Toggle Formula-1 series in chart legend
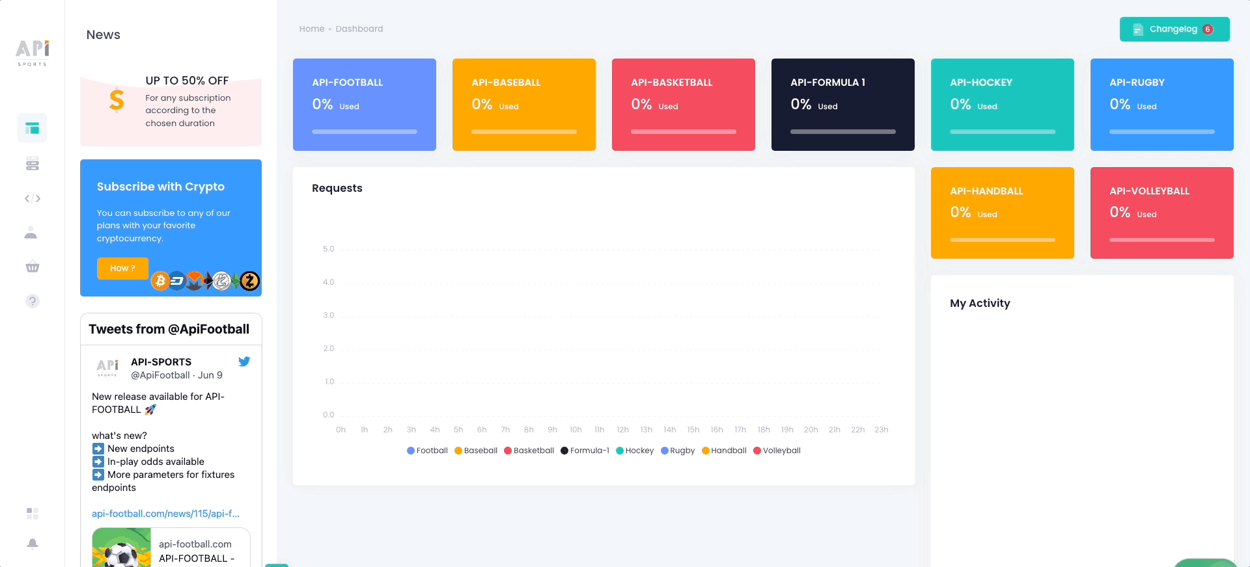The height and width of the screenshot is (567, 1250). (585, 451)
